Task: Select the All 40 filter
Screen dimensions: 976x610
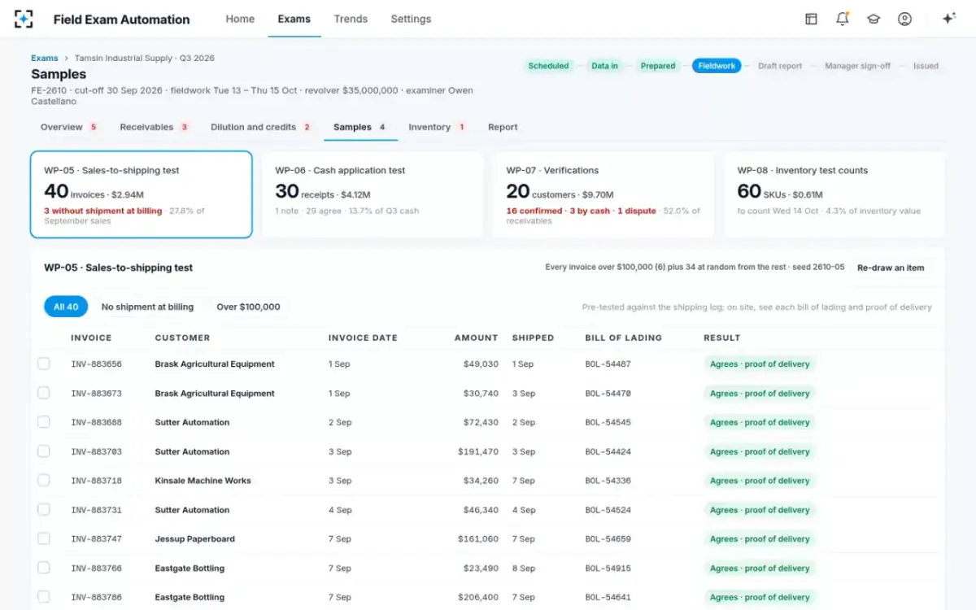Action: [66, 307]
